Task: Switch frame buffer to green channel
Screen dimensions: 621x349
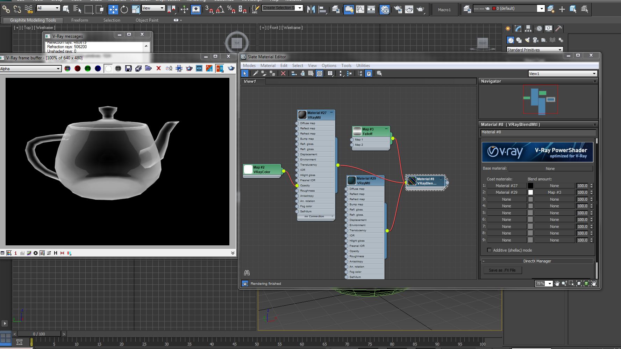Action: pyautogui.click(x=88, y=68)
